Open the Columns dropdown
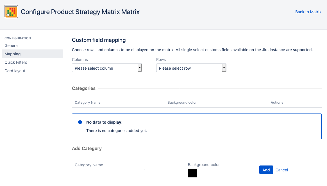Viewport: 327px width, 186px height. (x=107, y=68)
